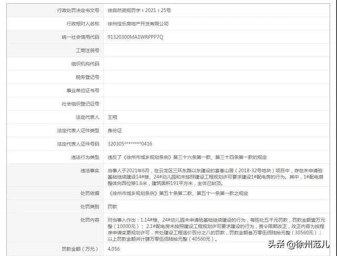Select label 违法行为类型
This screenshot has width=337, height=256.
point(85,157)
